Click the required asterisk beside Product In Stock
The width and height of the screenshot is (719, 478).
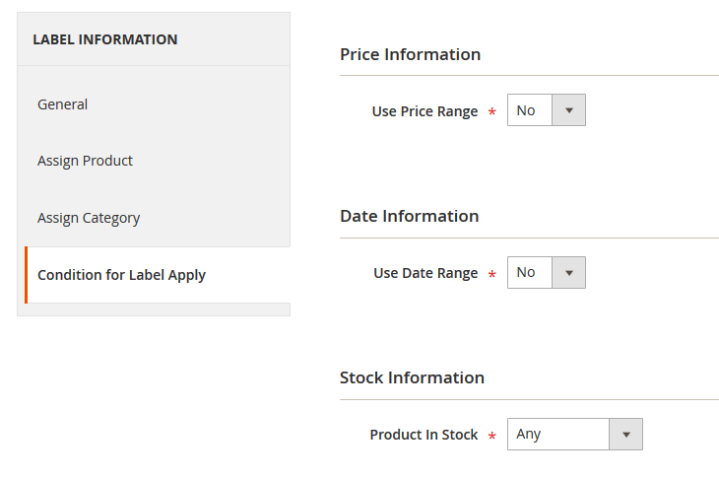point(491,437)
